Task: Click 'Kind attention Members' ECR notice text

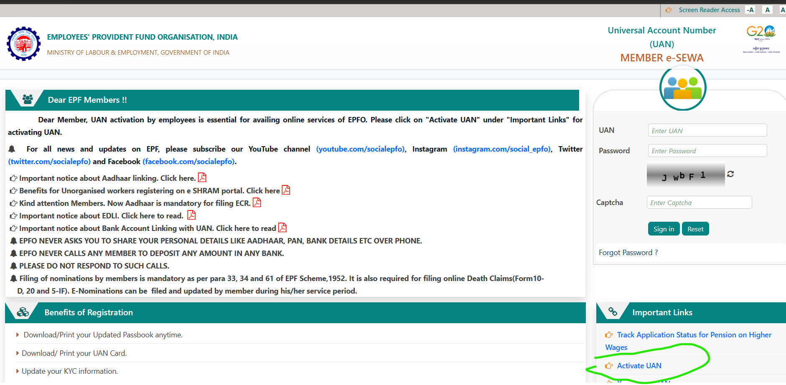Action: (135, 203)
